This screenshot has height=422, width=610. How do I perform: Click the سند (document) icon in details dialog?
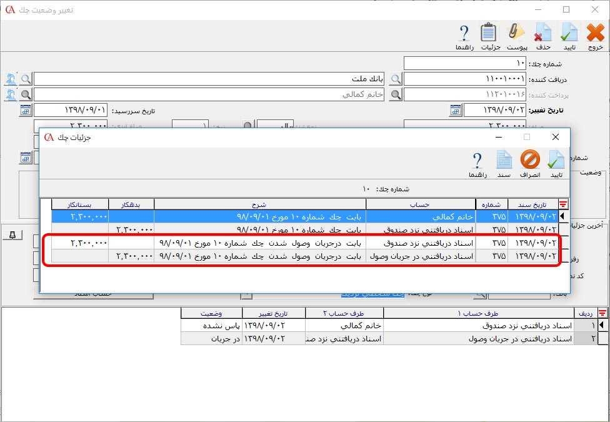[x=504, y=161]
